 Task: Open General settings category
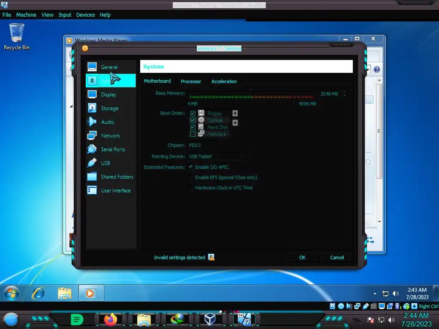pyautogui.click(x=111, y=67)
